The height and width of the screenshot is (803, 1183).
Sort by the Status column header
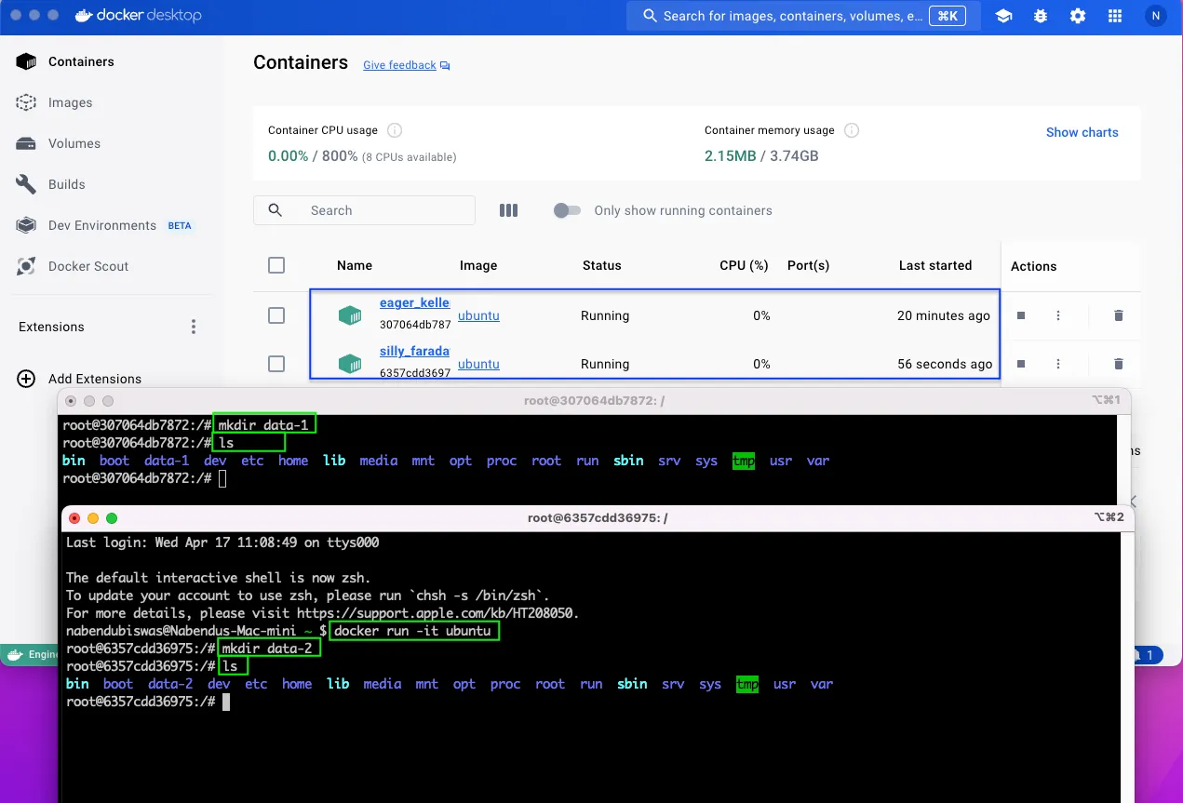(x=601, y=265)
